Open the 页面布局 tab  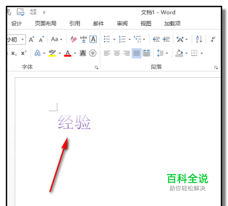tap(46, 24)
